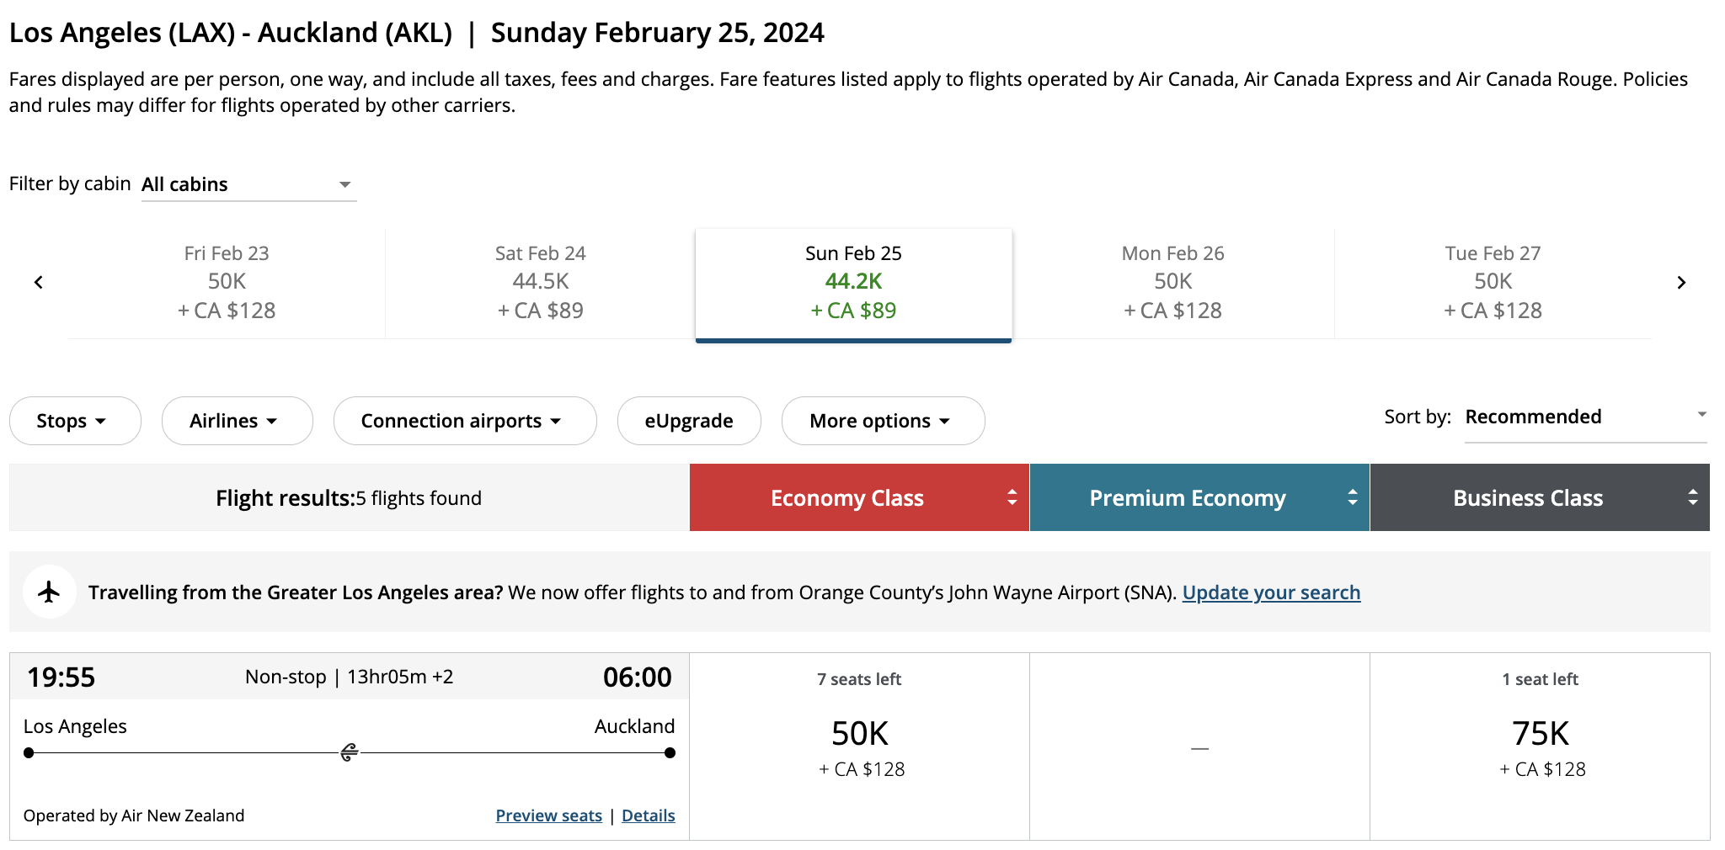Expand the Stops filter
The image size is (1725, 850).
74,421
